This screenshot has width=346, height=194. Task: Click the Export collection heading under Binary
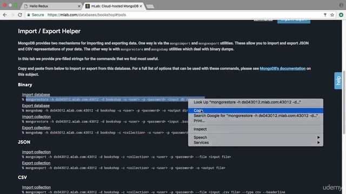(x=36, y=128)
